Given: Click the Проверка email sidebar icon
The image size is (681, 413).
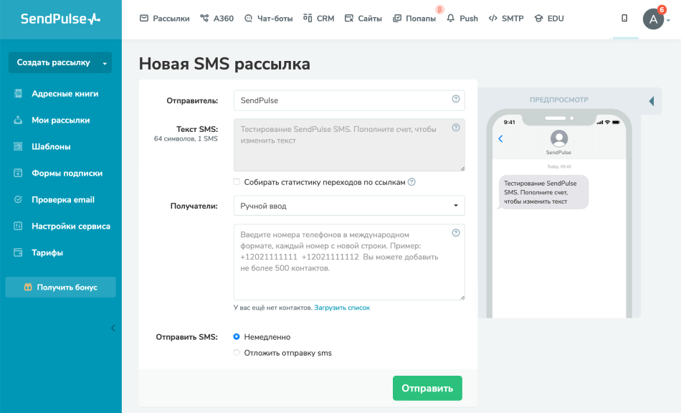Looking at the screenshot, I should [x=18, y=199].
